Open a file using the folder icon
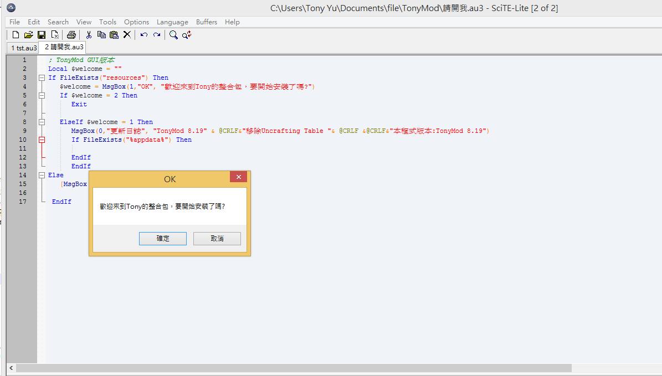 coord(28,35)
